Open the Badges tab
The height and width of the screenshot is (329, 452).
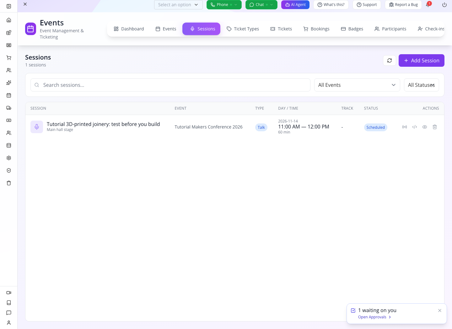[352, 29]
